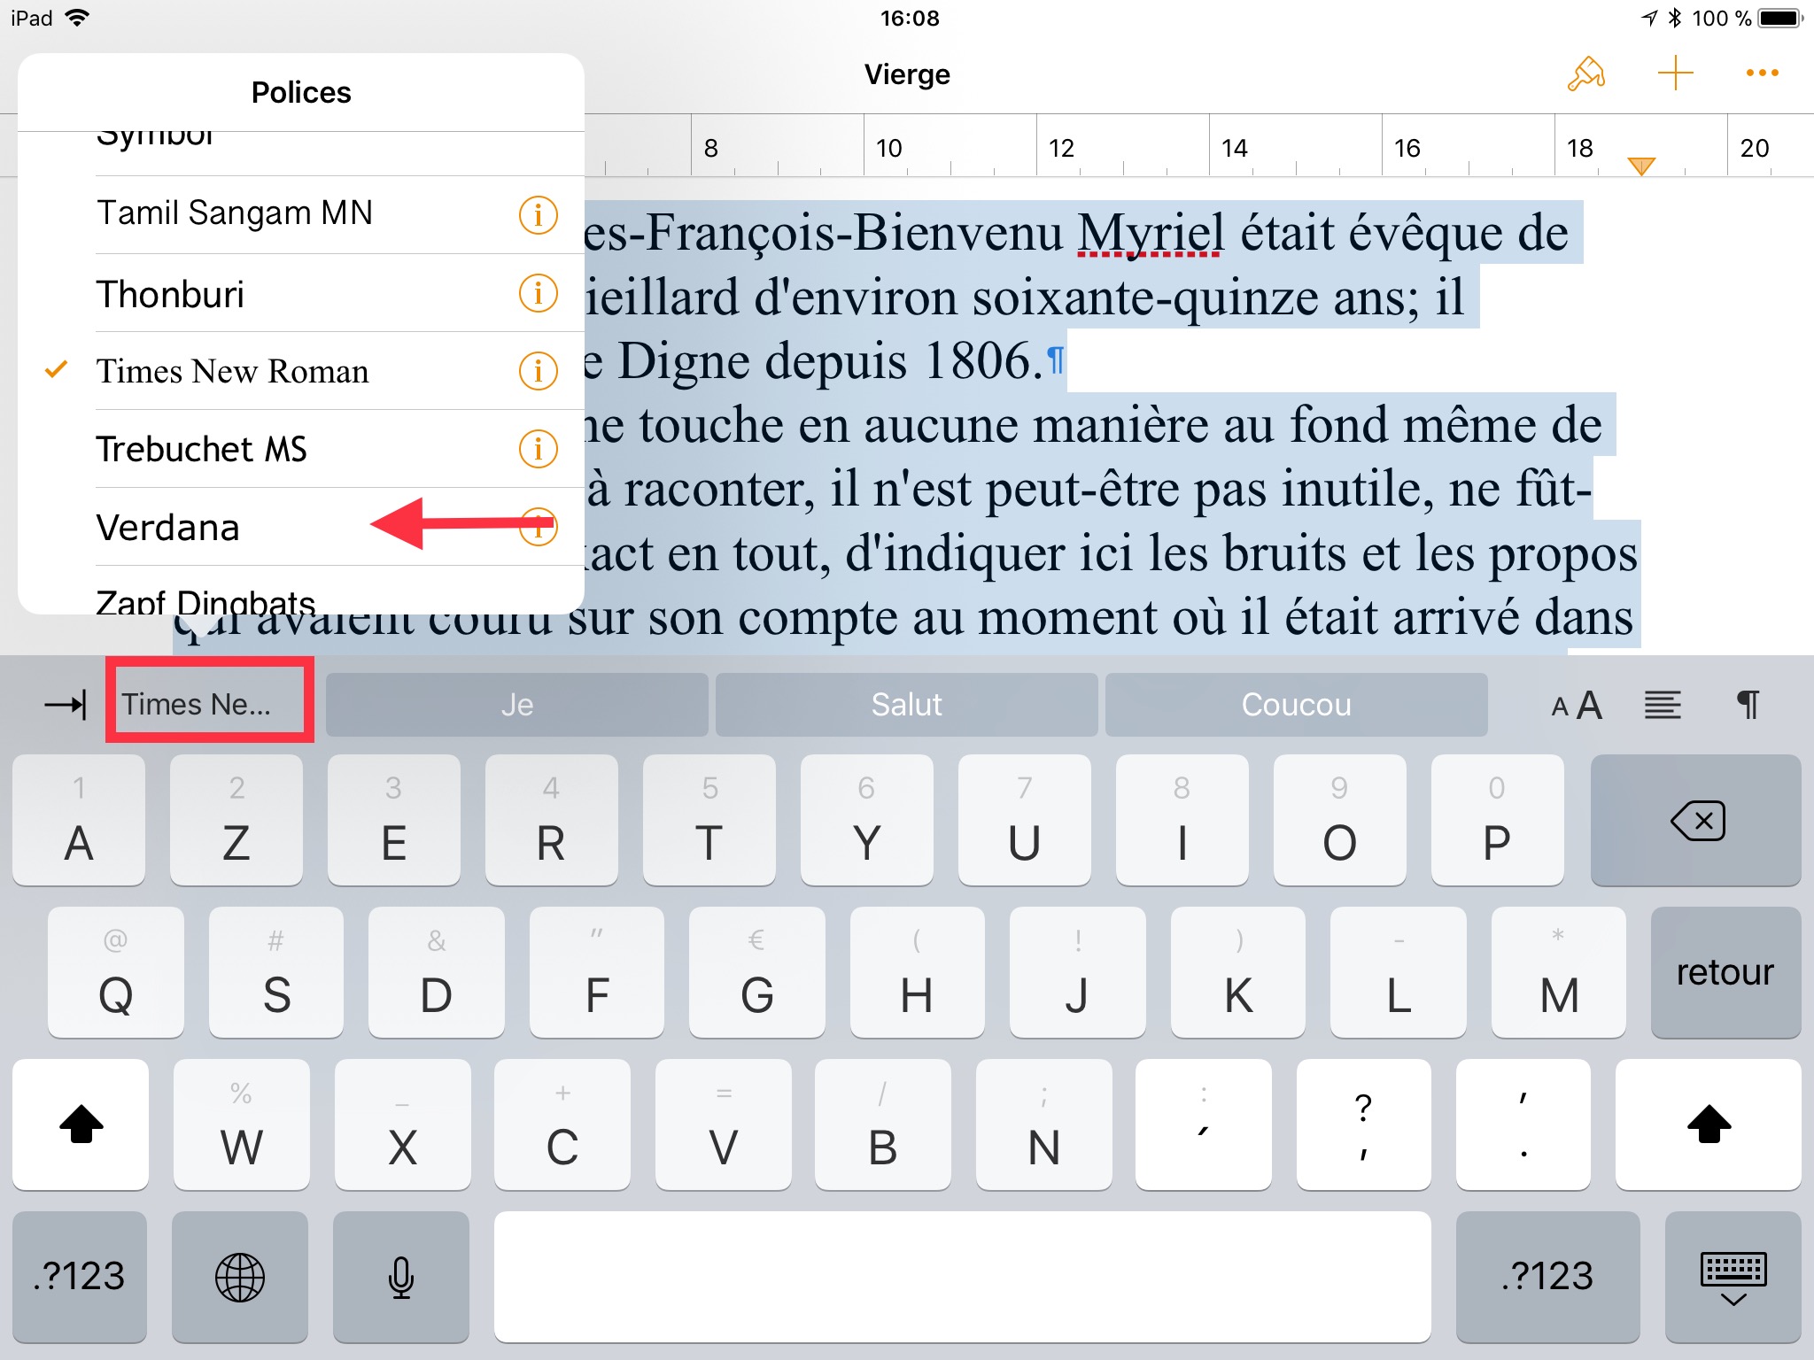Show Tamil Sangam MN font details
The height and width of the screenshot is (1360, 1814).
coord(538,215)
